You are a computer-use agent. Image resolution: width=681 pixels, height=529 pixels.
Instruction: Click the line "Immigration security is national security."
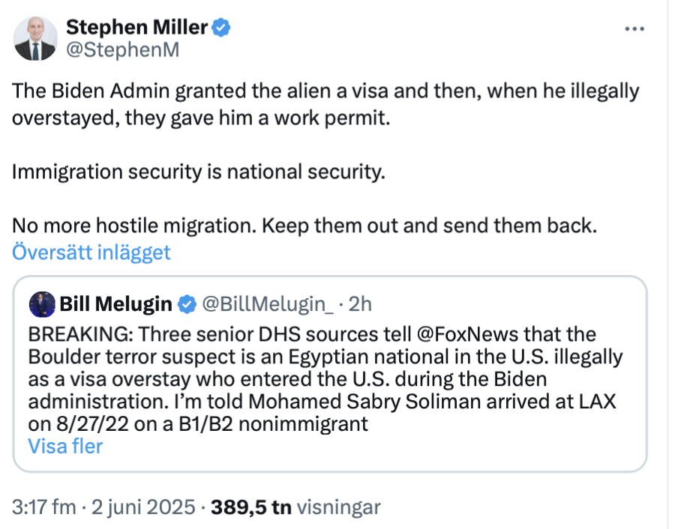pyautogui.click(x=199, y=172)
